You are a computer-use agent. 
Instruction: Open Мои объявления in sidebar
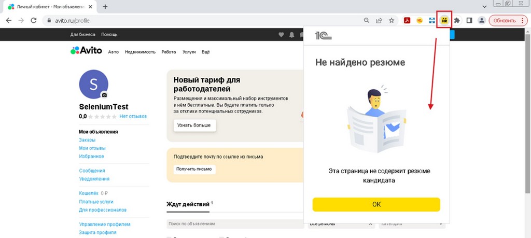point(99,132)
